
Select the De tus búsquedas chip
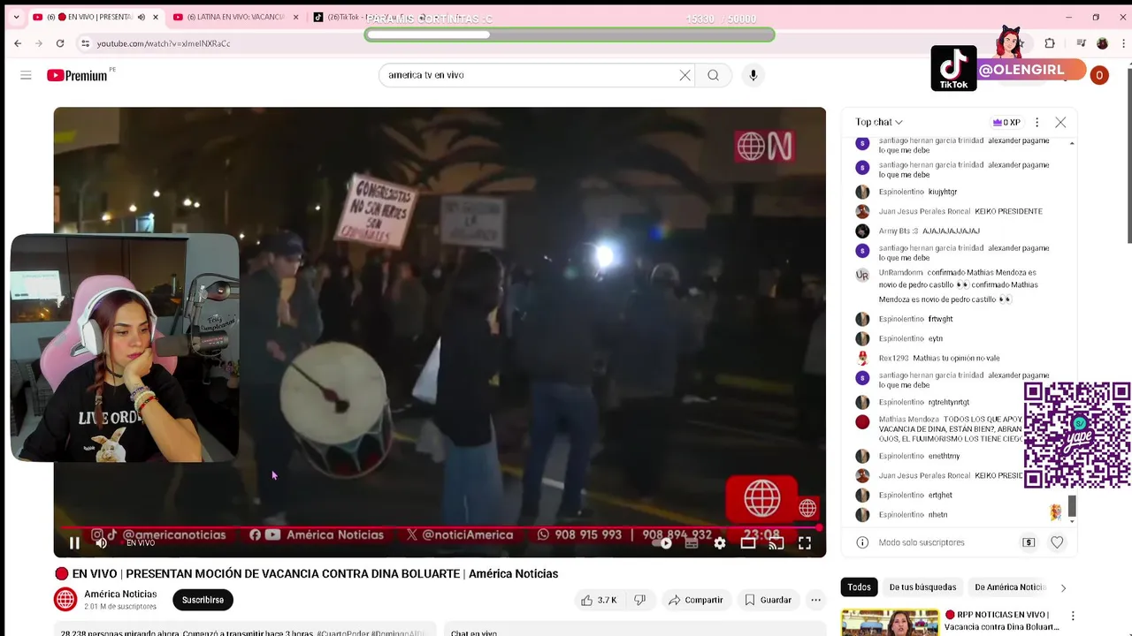[x=922, y=587]
